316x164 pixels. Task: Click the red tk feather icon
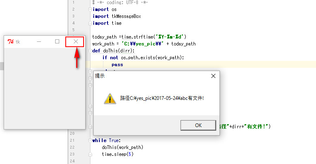click(x=11, y=41)
